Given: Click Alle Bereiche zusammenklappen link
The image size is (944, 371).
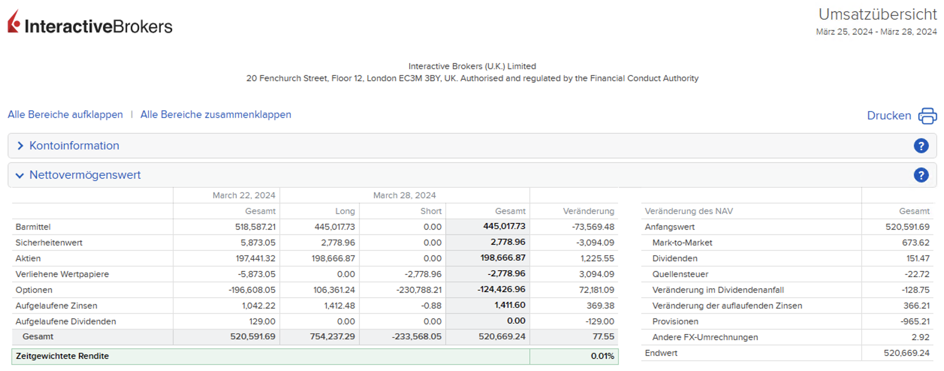Looking at the screenshot, I should click(216, 115).
